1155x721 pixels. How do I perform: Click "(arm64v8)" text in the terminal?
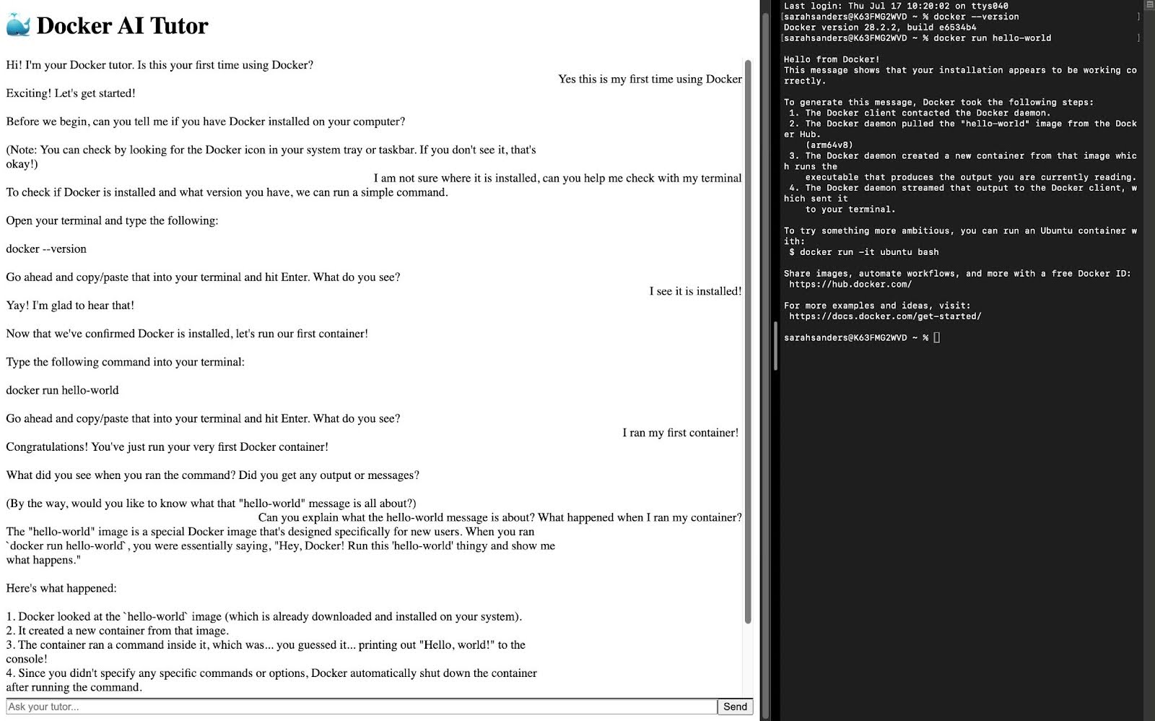click(829, 145)
